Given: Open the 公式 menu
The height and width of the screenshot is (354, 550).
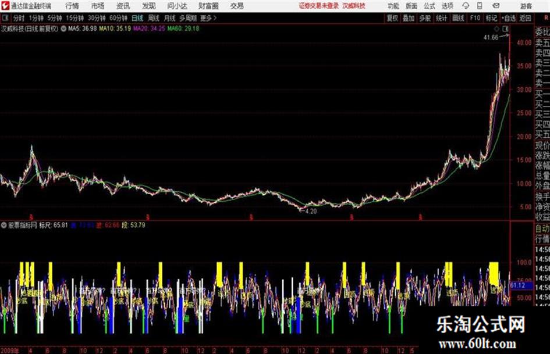Looking at the screenshot, I should tap(430, 6).
